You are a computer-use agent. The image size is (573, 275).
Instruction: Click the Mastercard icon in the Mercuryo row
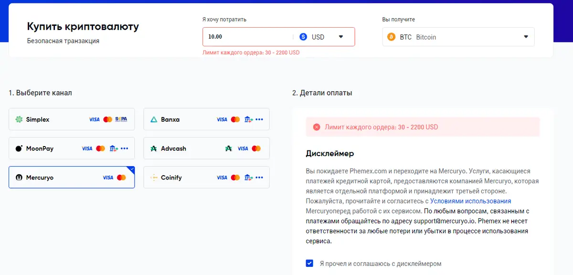[121, 178]
